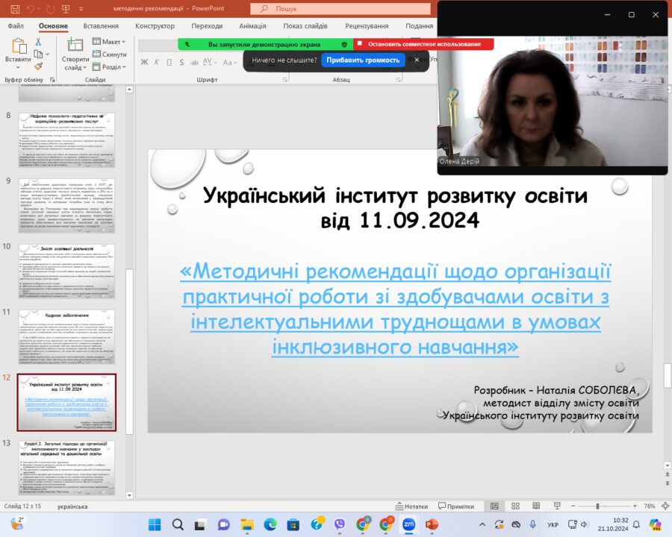672x537 pixels.
Task: Open the Розділ section dropdown
Action: [x=109, y=67]
